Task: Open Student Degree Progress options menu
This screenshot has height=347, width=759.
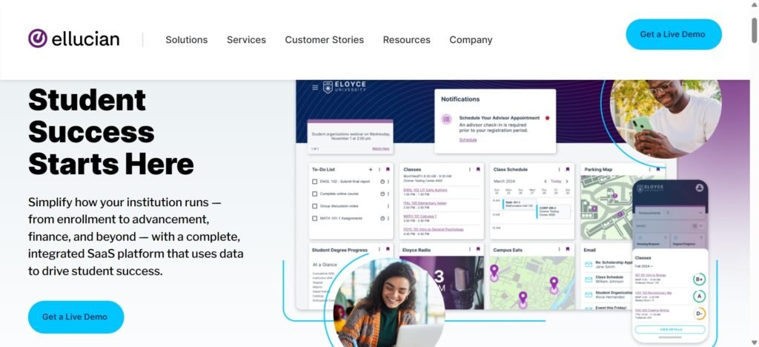Action: tap(379, 250)
